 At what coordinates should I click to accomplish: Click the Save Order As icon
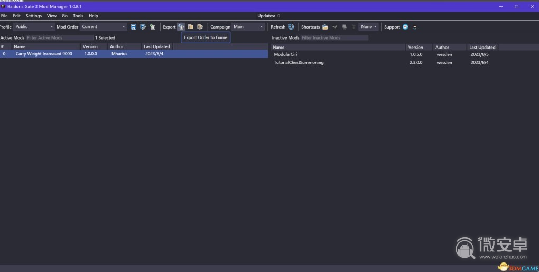(143, 27)
